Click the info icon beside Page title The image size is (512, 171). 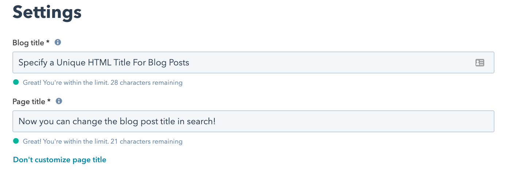(x=59, y=101)
